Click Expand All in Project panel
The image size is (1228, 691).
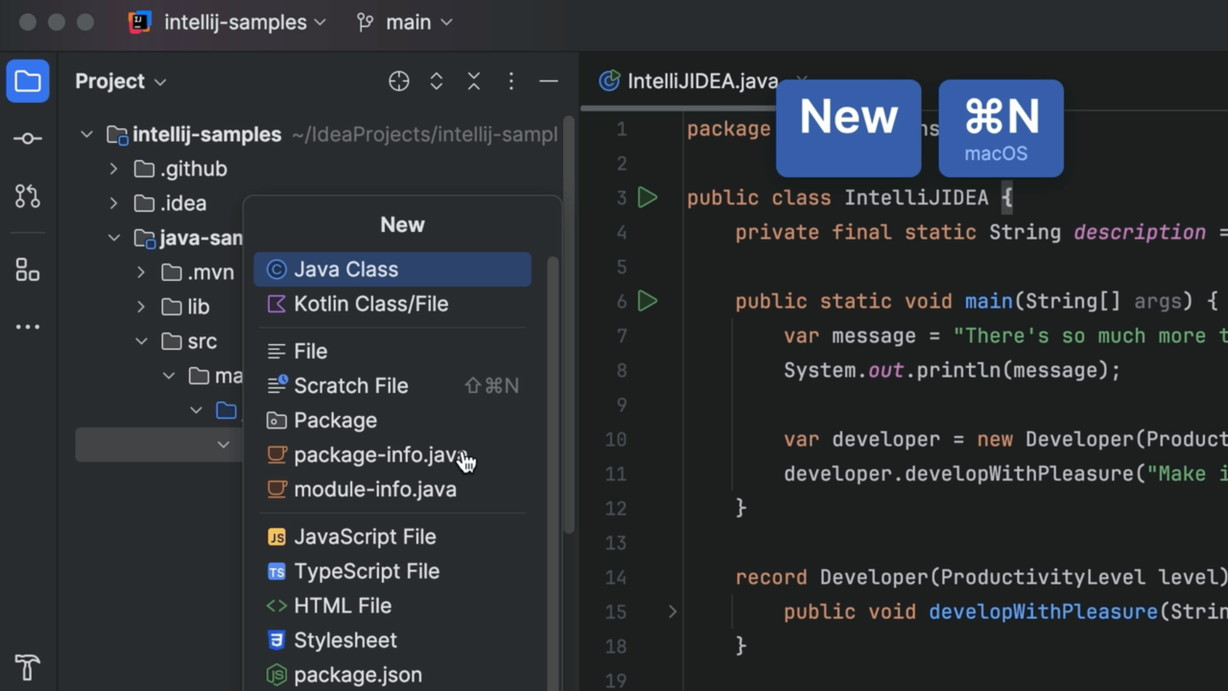click(436, 81)
